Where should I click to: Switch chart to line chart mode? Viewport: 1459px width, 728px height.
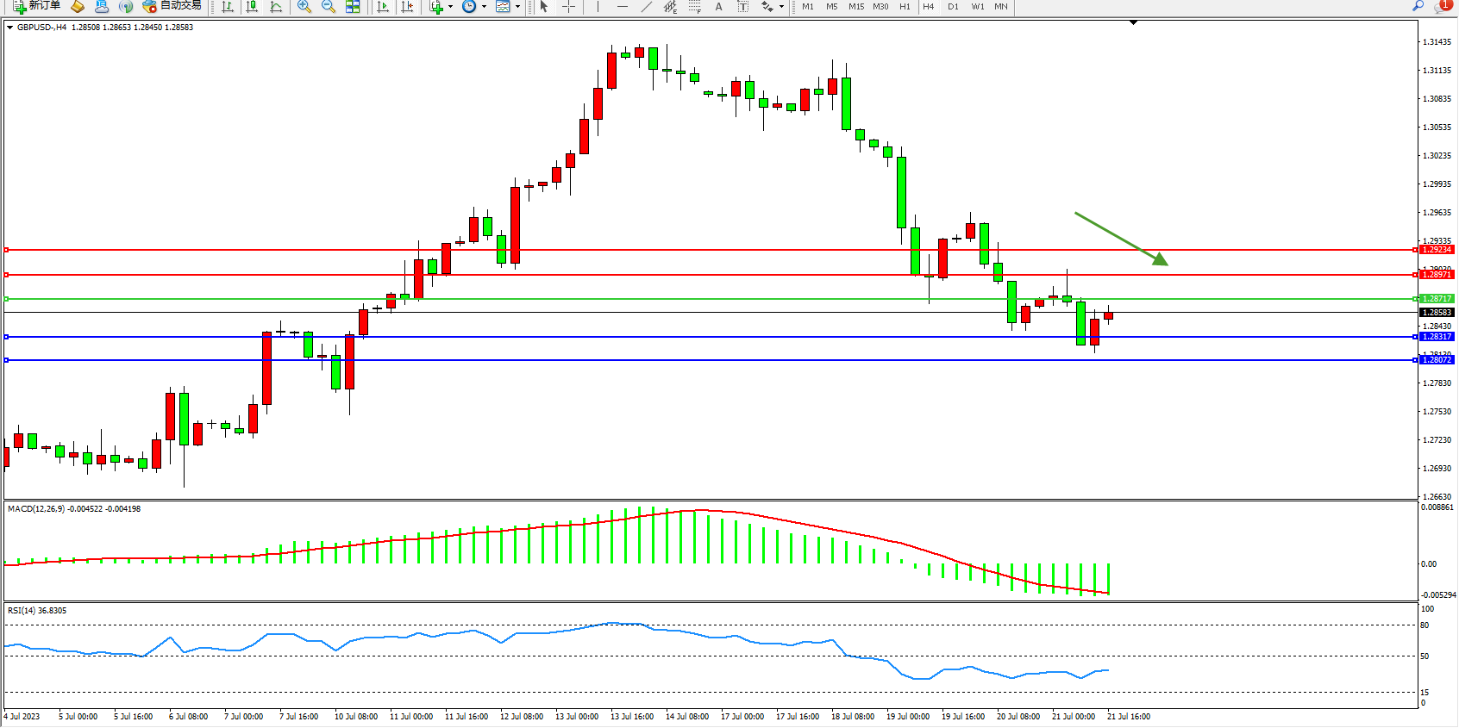[x=276, y=7]
